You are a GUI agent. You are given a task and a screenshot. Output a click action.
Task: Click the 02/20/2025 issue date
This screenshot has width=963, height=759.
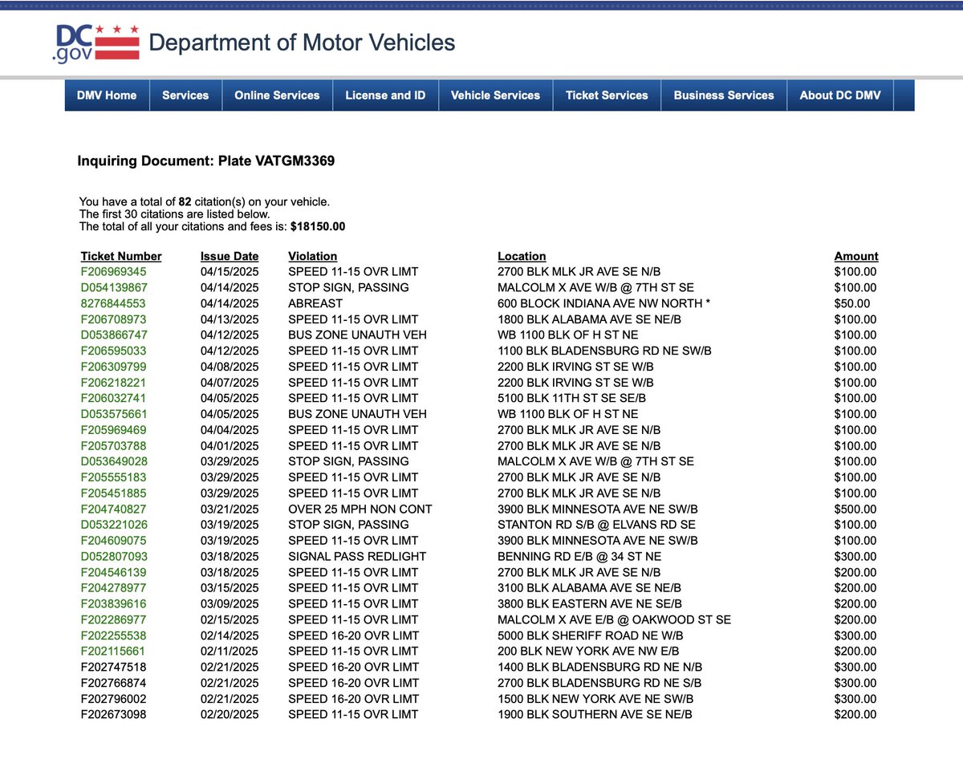coord(230,714)
